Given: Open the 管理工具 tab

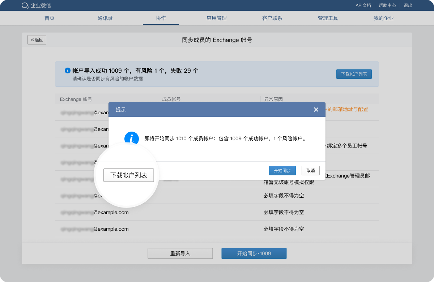Looking at the screenshot, I should click(x=328, y=18).
